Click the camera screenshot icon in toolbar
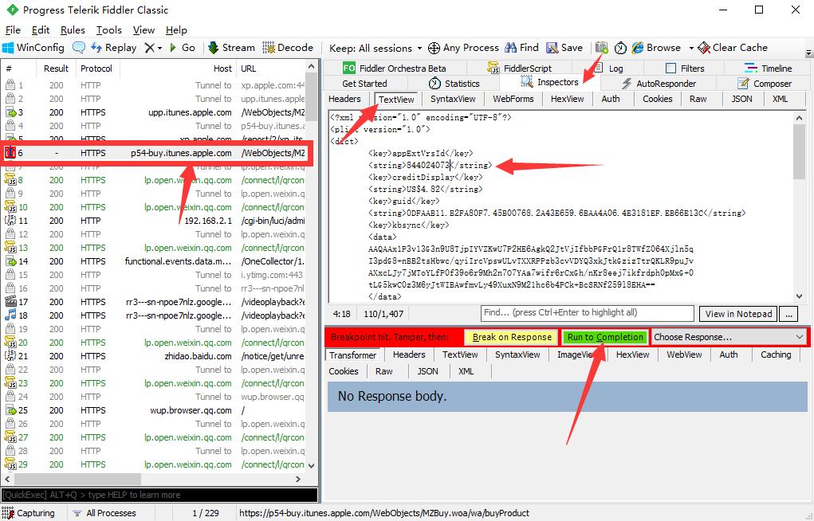This screenshot has width=814, height=521. (x=601, y=48)
